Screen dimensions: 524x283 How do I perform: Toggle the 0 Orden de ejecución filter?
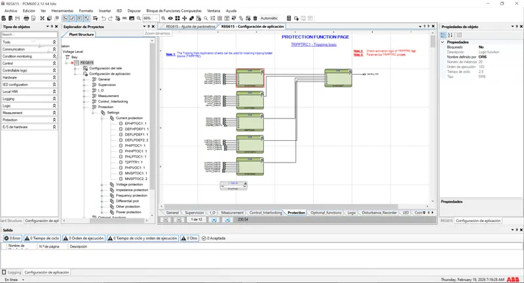(84, 238)
